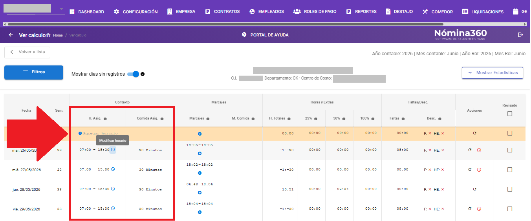
Task: Click the info icon beside Faltas header
Action: click(x=403, y=119)
